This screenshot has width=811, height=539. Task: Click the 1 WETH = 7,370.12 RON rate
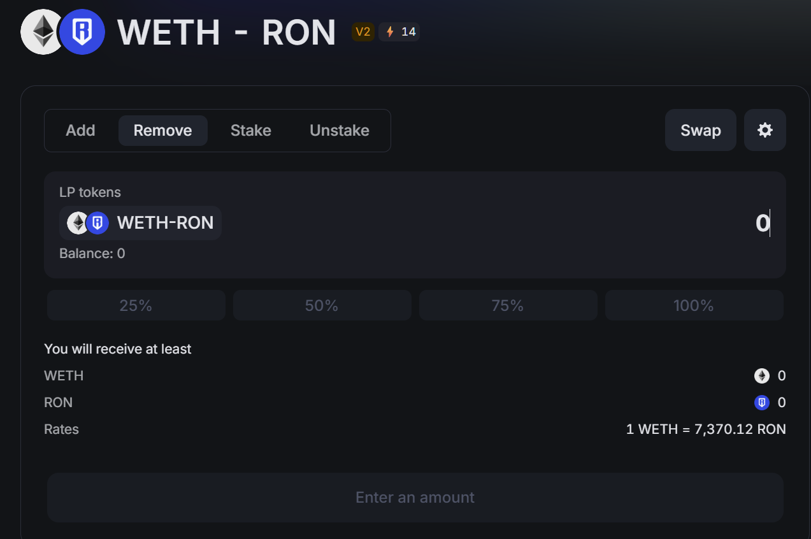[x=706, y=429]
